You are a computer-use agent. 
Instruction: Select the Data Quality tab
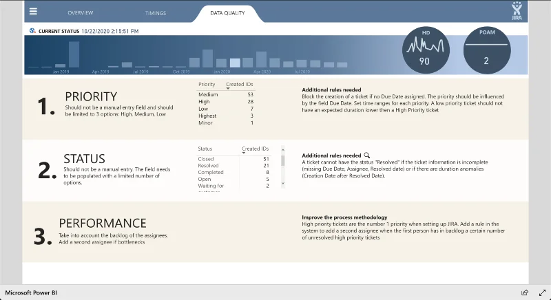[x=227, y=13]
